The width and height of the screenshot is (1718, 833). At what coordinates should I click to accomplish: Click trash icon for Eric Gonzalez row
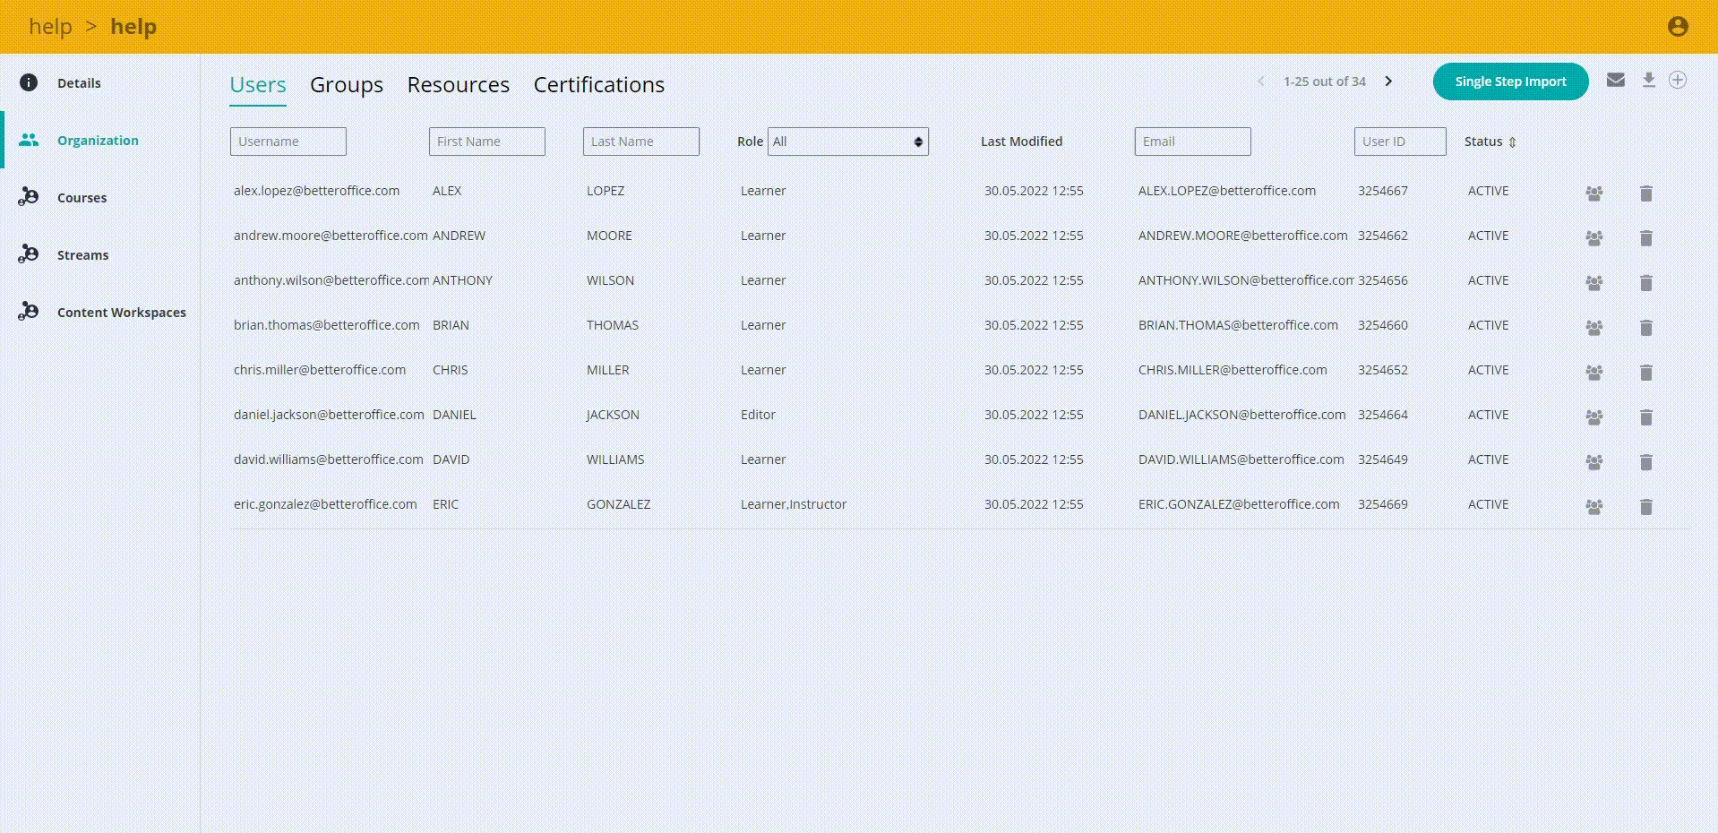pos(1645,507)
